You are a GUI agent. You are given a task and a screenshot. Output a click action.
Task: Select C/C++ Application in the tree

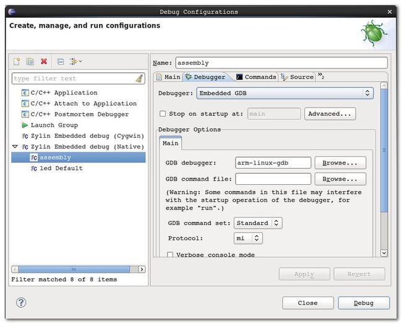tap(64, 93)
